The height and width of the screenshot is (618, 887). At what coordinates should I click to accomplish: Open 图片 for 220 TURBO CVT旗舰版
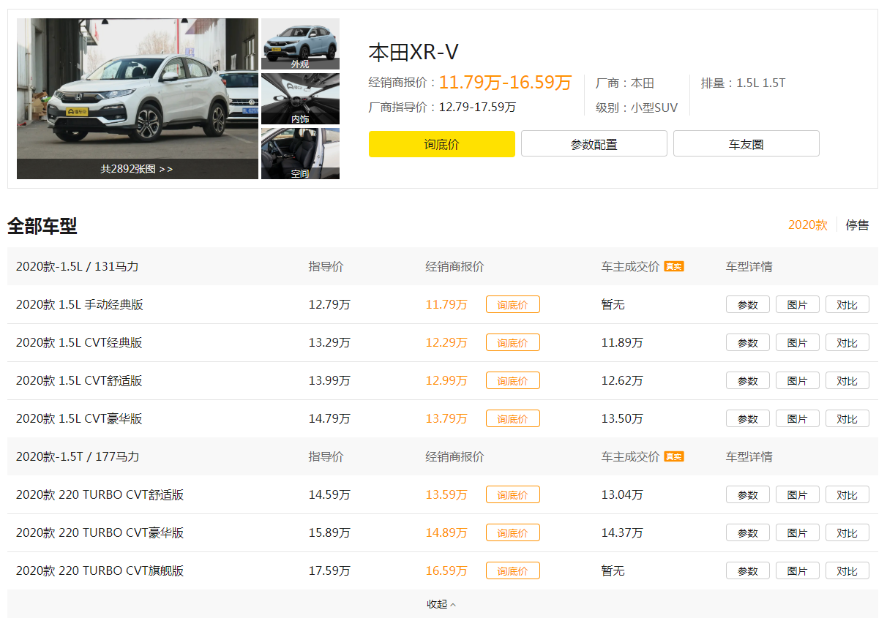798,570
